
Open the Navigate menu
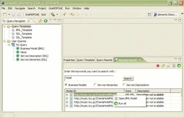pos(20,8)
